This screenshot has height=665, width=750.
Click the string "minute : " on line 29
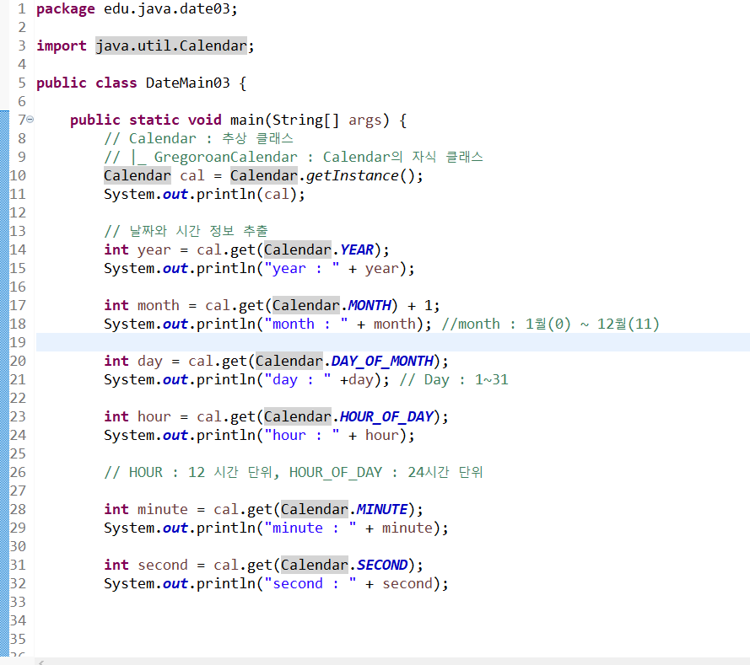pyautogui.click(x=310, y=528)
